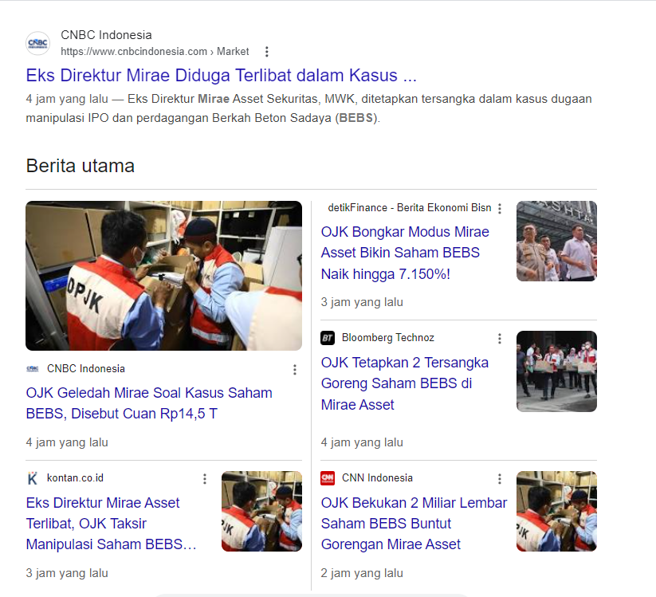
Task: Open the large OJK officers news photo
Action: 163,276
